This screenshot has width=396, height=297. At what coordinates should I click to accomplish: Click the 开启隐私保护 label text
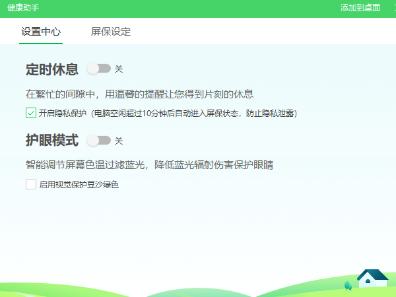63,113
